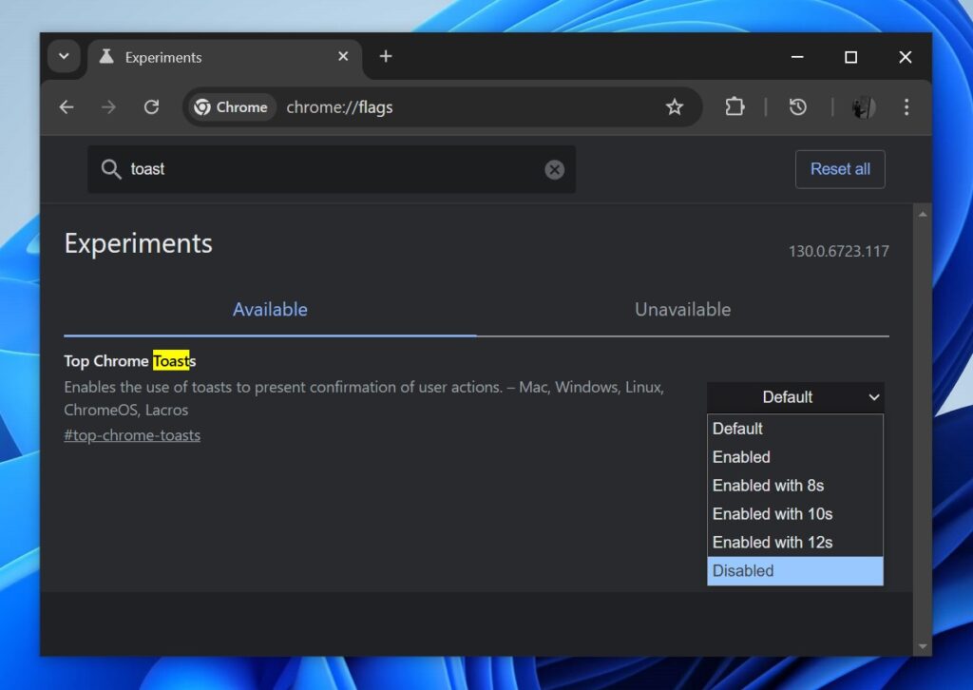
Task: Select Enabled with 8s timing
Action: click(x=768, y=486)
